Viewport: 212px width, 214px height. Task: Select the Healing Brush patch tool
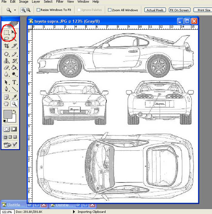(6, 54)
